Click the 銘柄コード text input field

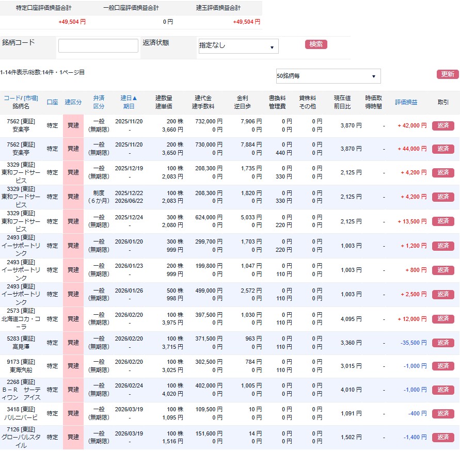point(98,46)
